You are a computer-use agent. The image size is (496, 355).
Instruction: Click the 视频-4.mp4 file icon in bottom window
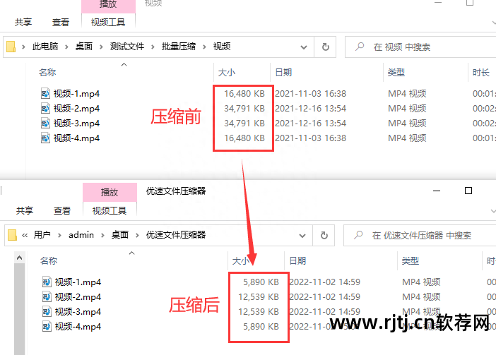[47, 327]
